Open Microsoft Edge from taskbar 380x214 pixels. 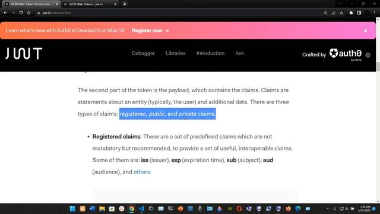[298, 209]
